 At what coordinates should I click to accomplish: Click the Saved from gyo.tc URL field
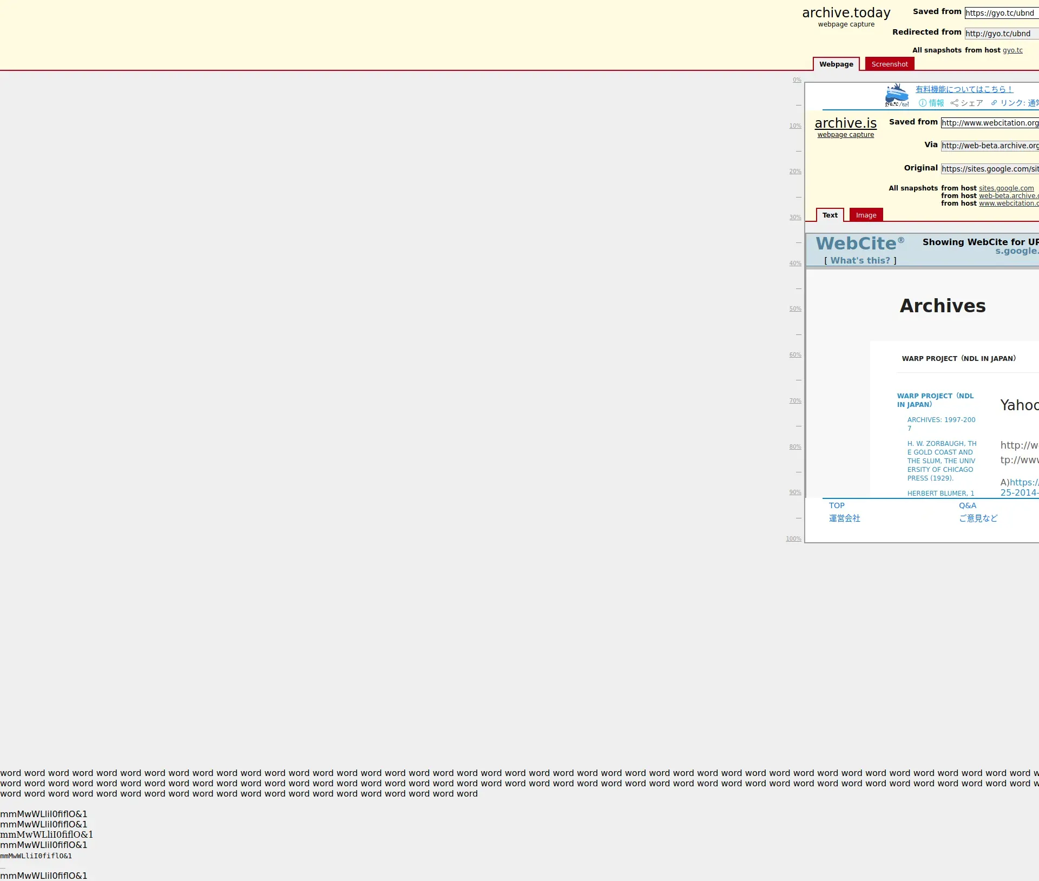[x=1001, y=13]
